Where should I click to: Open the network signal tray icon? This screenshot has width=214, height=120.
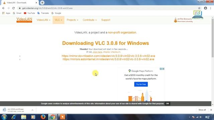pos(197,117)
